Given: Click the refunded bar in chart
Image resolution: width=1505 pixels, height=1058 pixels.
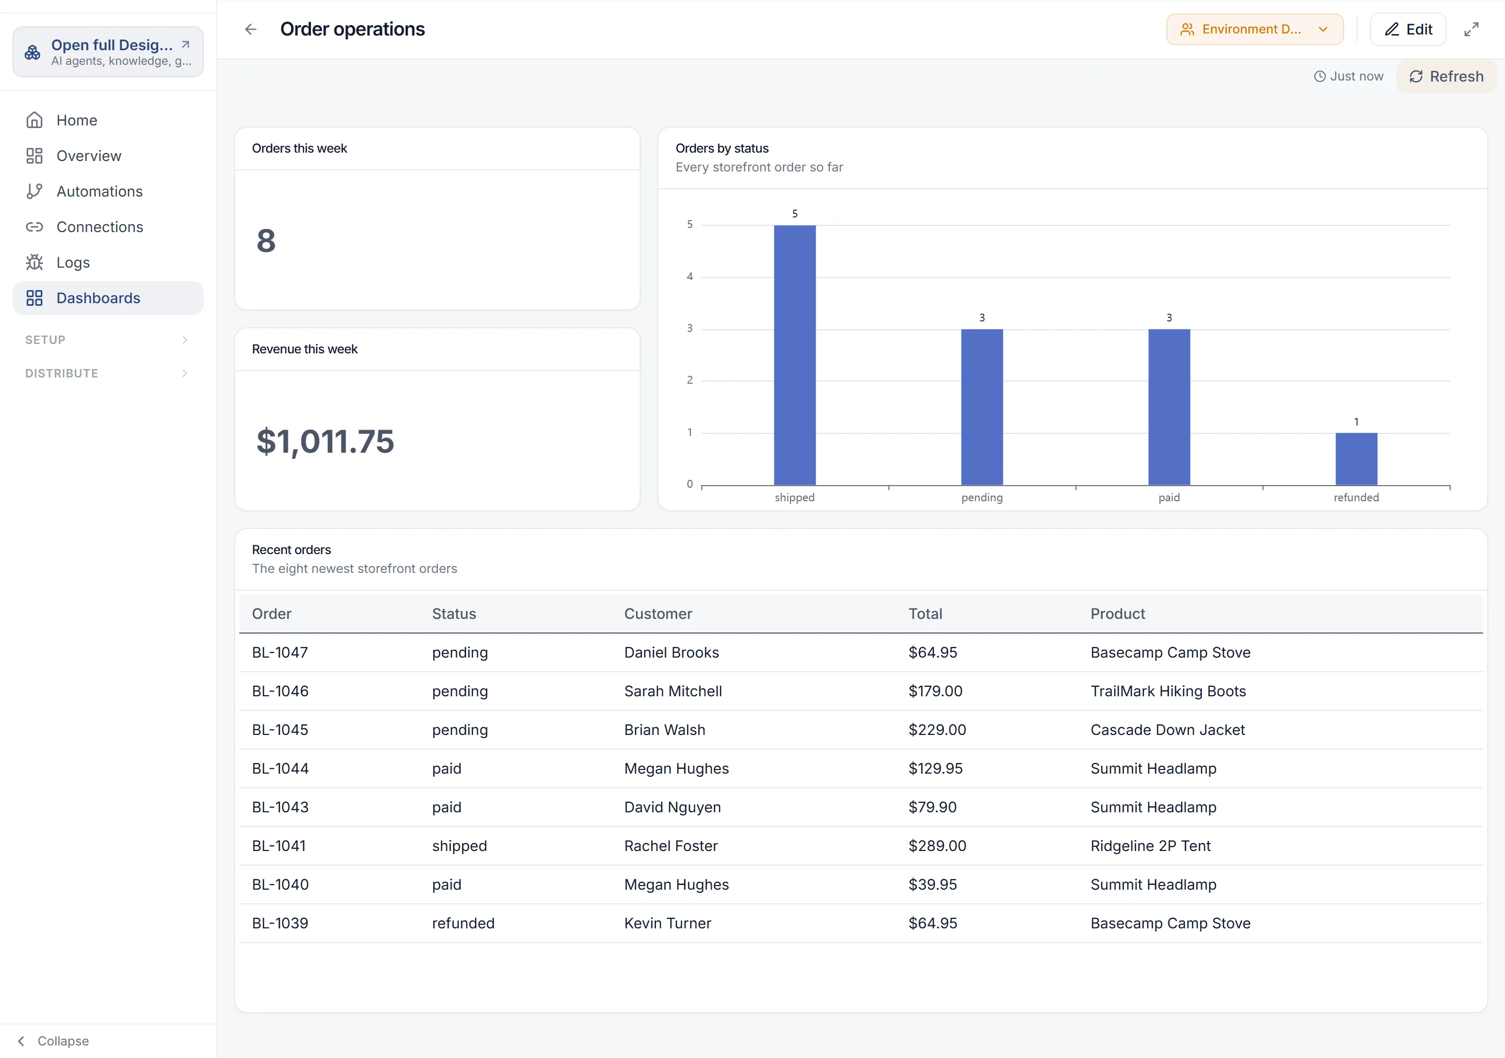Looking at the screenshot, I should (x=1356, y=459).
